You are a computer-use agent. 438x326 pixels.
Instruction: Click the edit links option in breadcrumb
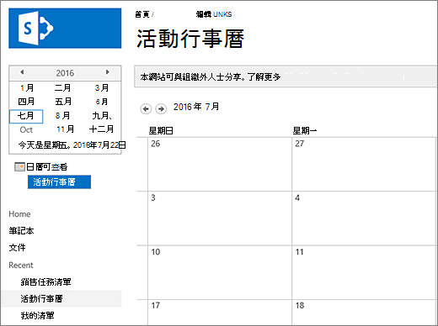(x=214, y=14)
